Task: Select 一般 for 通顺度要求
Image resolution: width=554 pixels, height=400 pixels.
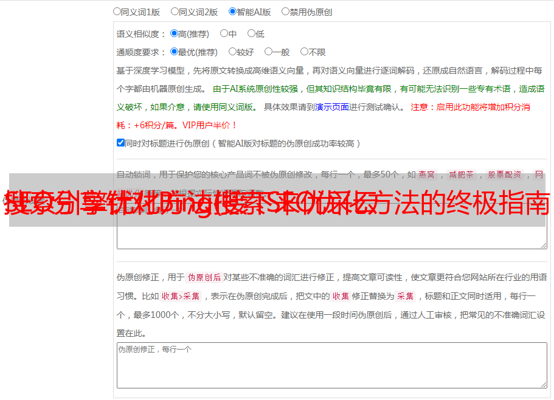Action: click(268, 52)
